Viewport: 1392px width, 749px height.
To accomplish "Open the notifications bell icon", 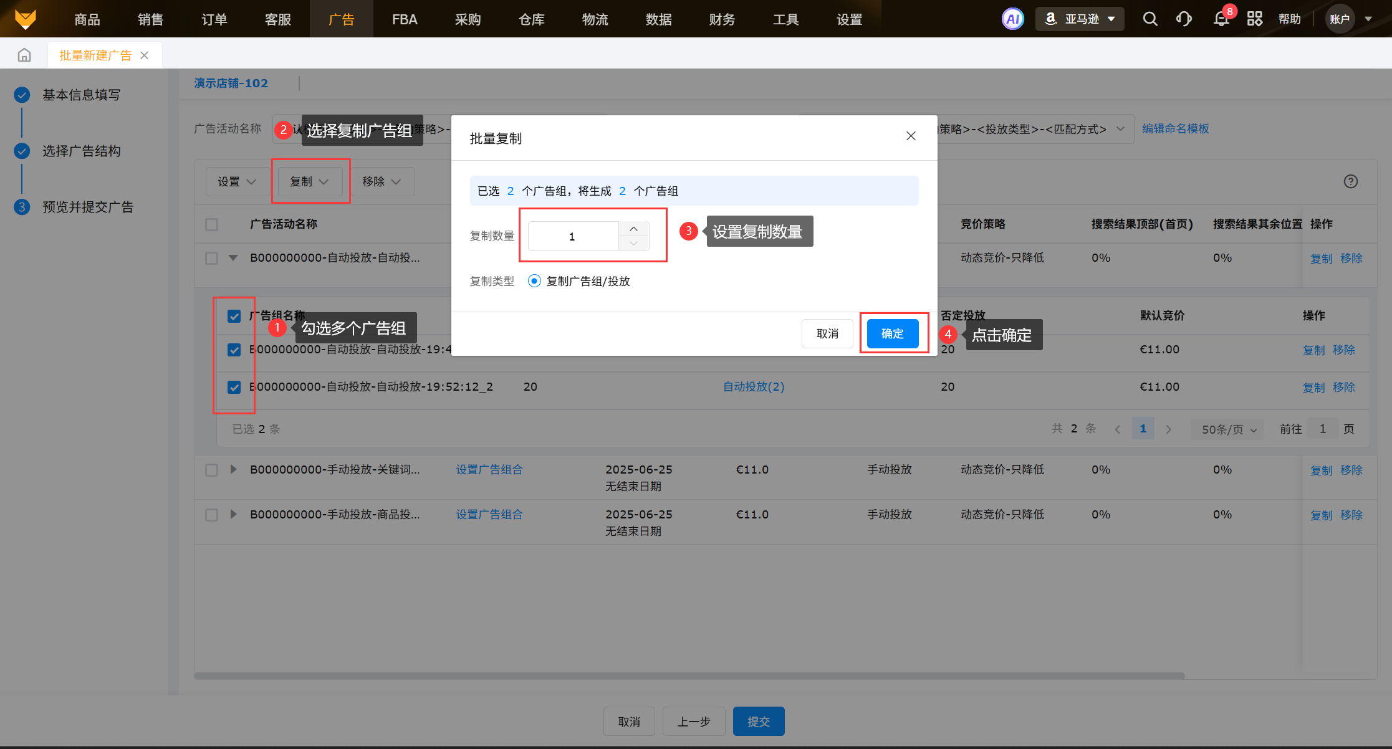I will [x=1221, y=19].
